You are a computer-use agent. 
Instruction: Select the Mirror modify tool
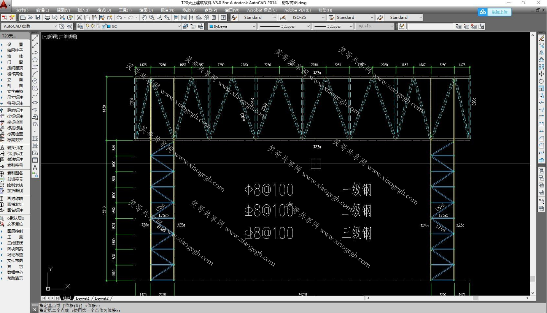[542, 52]
